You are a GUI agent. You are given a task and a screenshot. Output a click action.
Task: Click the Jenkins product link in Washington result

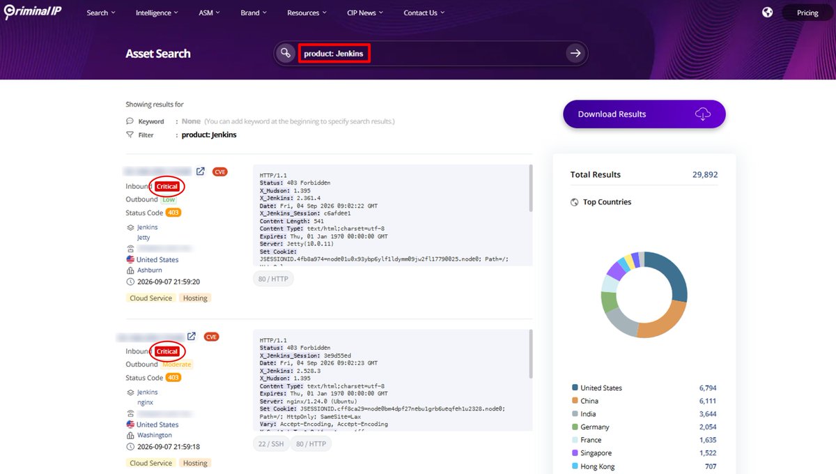pos(147,392)
